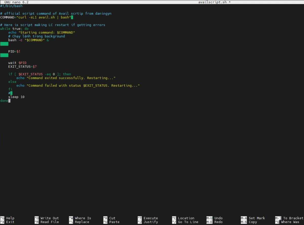304x225 pixels.
Task: Click the ^\ Replace shortcut
Action: click(x=79, y=222)
